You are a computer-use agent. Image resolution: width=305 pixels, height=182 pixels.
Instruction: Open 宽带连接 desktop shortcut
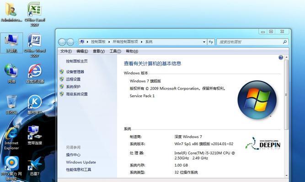tap(35, 135)
